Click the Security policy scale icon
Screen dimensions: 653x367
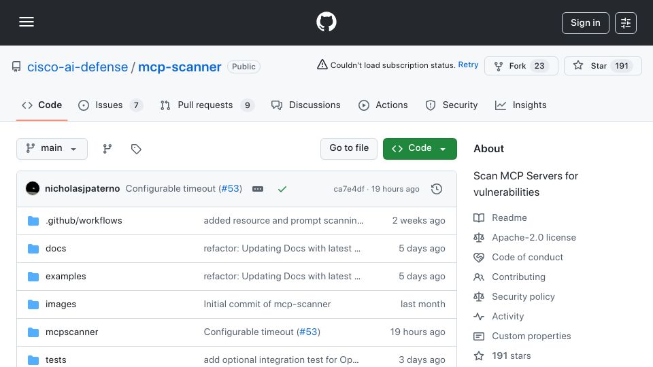point(479,297)
